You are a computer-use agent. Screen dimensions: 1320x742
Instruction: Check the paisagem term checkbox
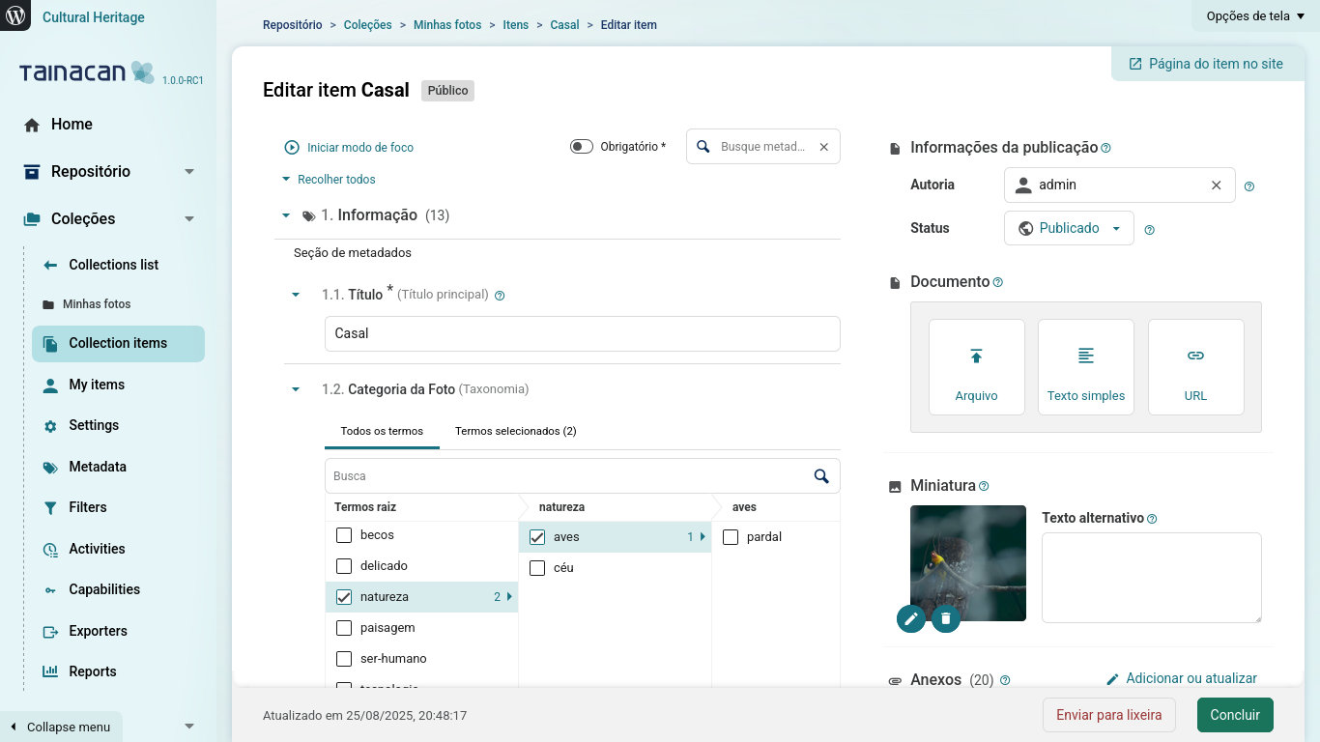click(344, 627)
